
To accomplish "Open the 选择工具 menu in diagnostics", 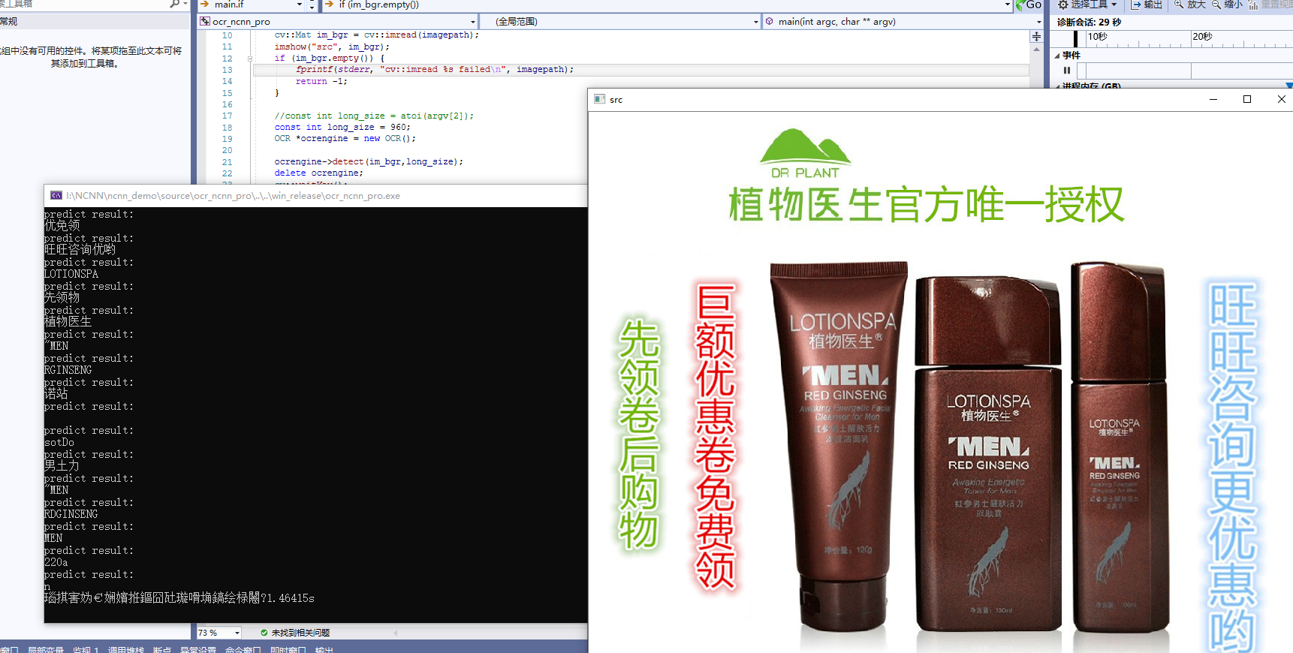I will (x=1087, y=5).
